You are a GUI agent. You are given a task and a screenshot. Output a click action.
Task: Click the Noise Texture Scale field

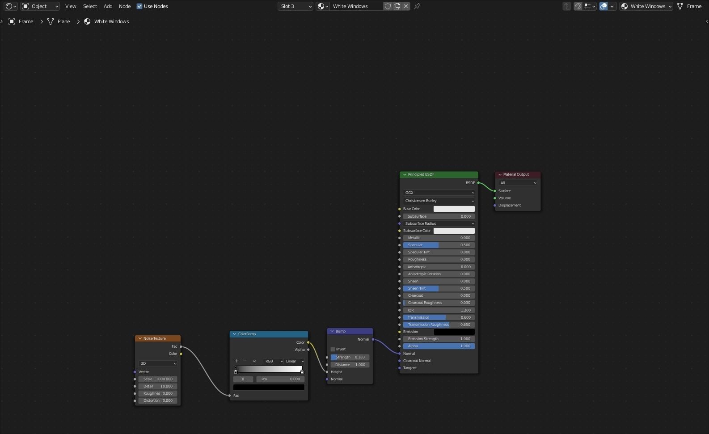(x=158, y=379)
